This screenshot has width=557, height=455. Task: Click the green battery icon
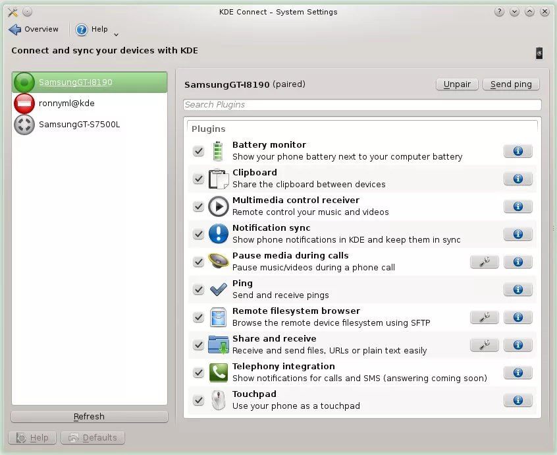coord(218,151)
